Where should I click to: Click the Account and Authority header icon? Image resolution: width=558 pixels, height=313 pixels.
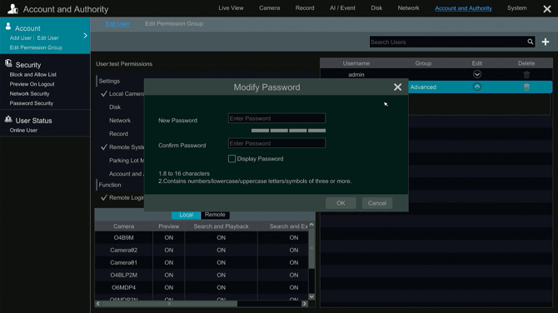(x=12, y=9)
